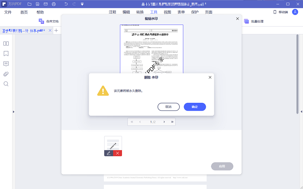The width and height of the screenshot is (303, 189).
Task: Open the bookmarks panel in left sidebar
Action: 6,53
